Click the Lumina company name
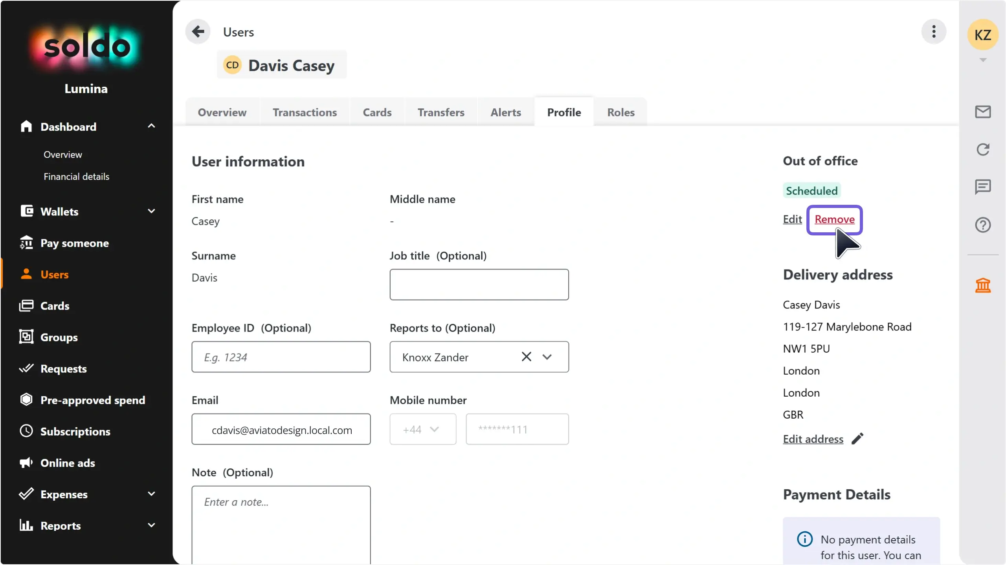Image resolution: width=1006 pixels, height=565 pixels. (x=86, y=89)
